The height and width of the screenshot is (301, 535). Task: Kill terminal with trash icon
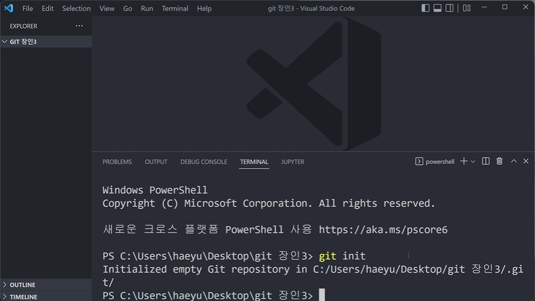pos(500,161)
